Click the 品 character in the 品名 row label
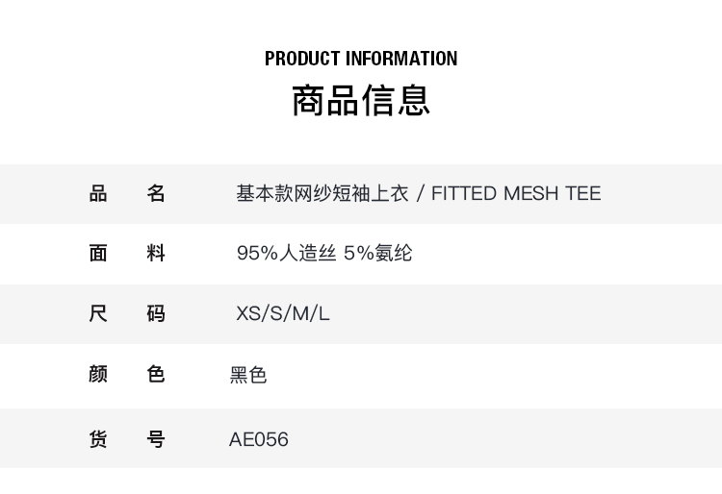This screenshot has height=494, width=722. [98, 193]
